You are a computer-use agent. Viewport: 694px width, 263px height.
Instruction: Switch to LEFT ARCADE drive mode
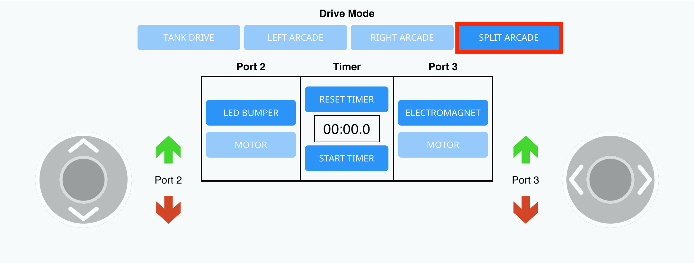pos(296,37)
